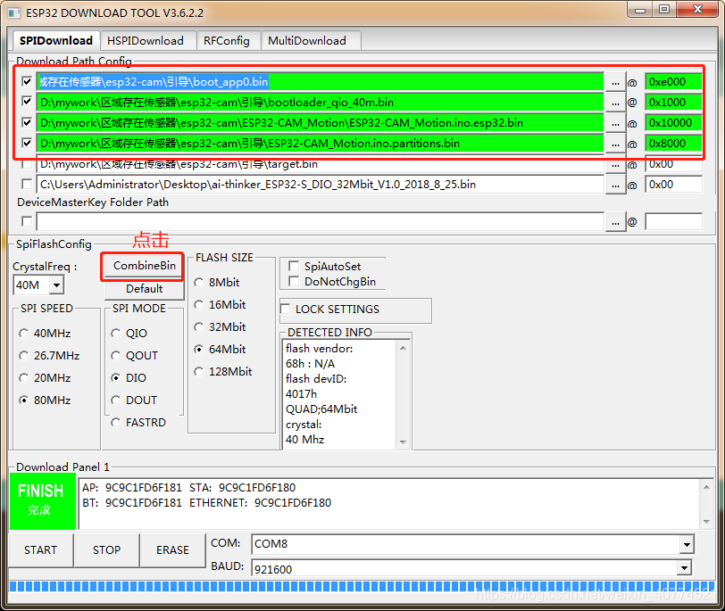Browse for file in the ai-thinker bin row
725x611 pixels.
click(615, 185)
